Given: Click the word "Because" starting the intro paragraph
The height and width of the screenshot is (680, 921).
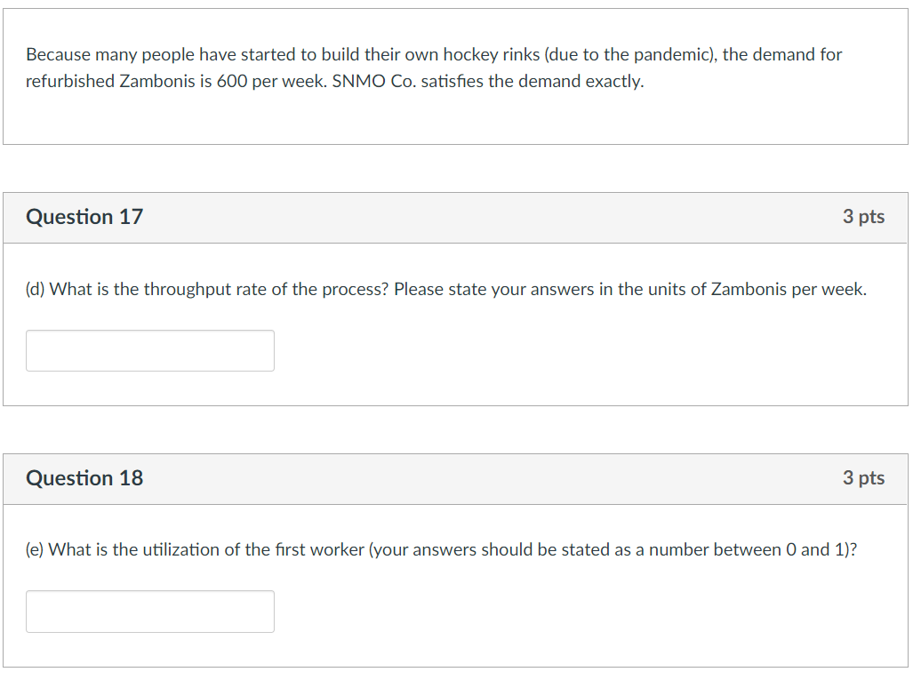Looking at the screenshot, I should pyautogui.click(x=58, y=54).
